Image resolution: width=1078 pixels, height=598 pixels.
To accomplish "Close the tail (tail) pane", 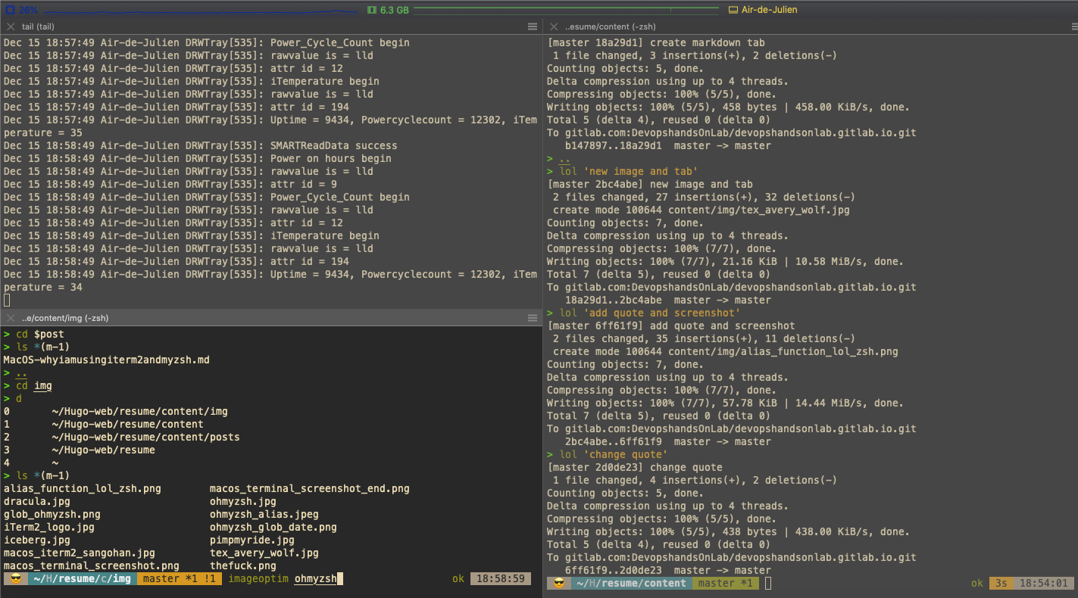I will [11, 26].
